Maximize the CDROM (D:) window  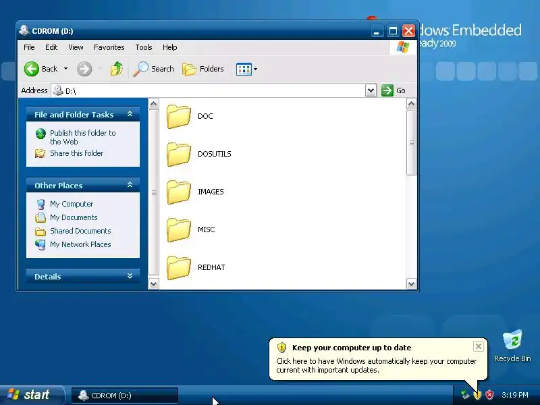393,31
